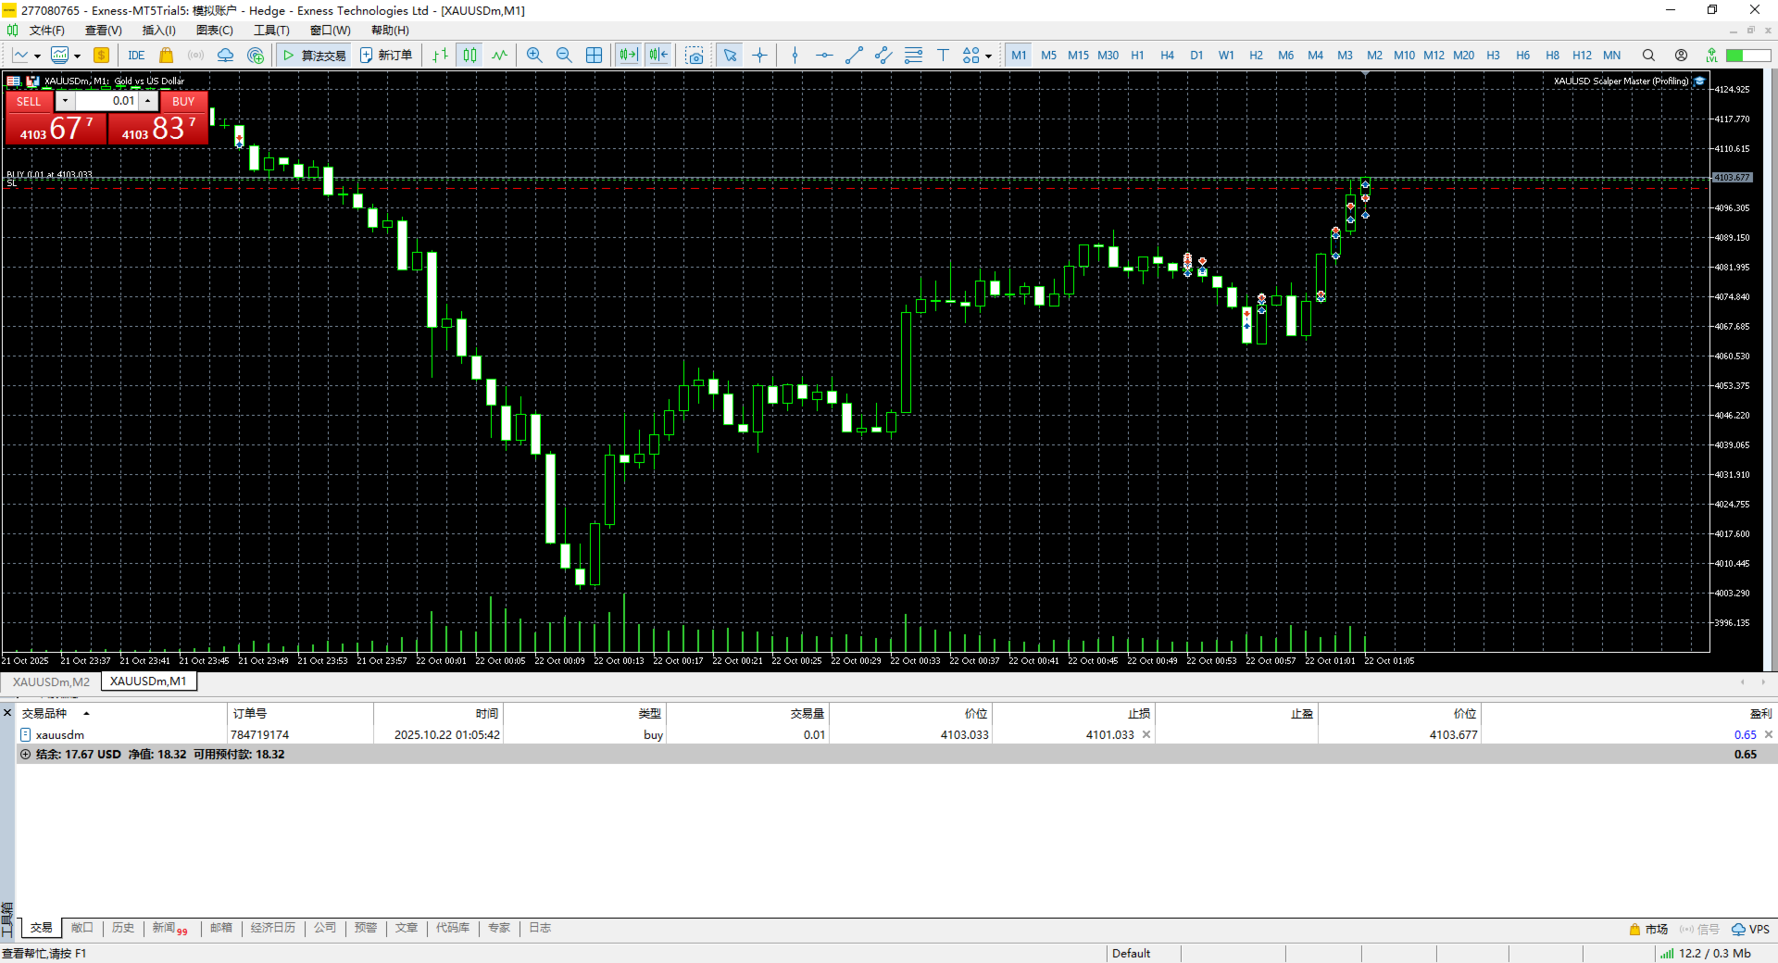Screen dimensions: 1778x963
Task: Remove stop loss 4101.033 with X
Action: pyautogui.click(x=1146, y=734)
